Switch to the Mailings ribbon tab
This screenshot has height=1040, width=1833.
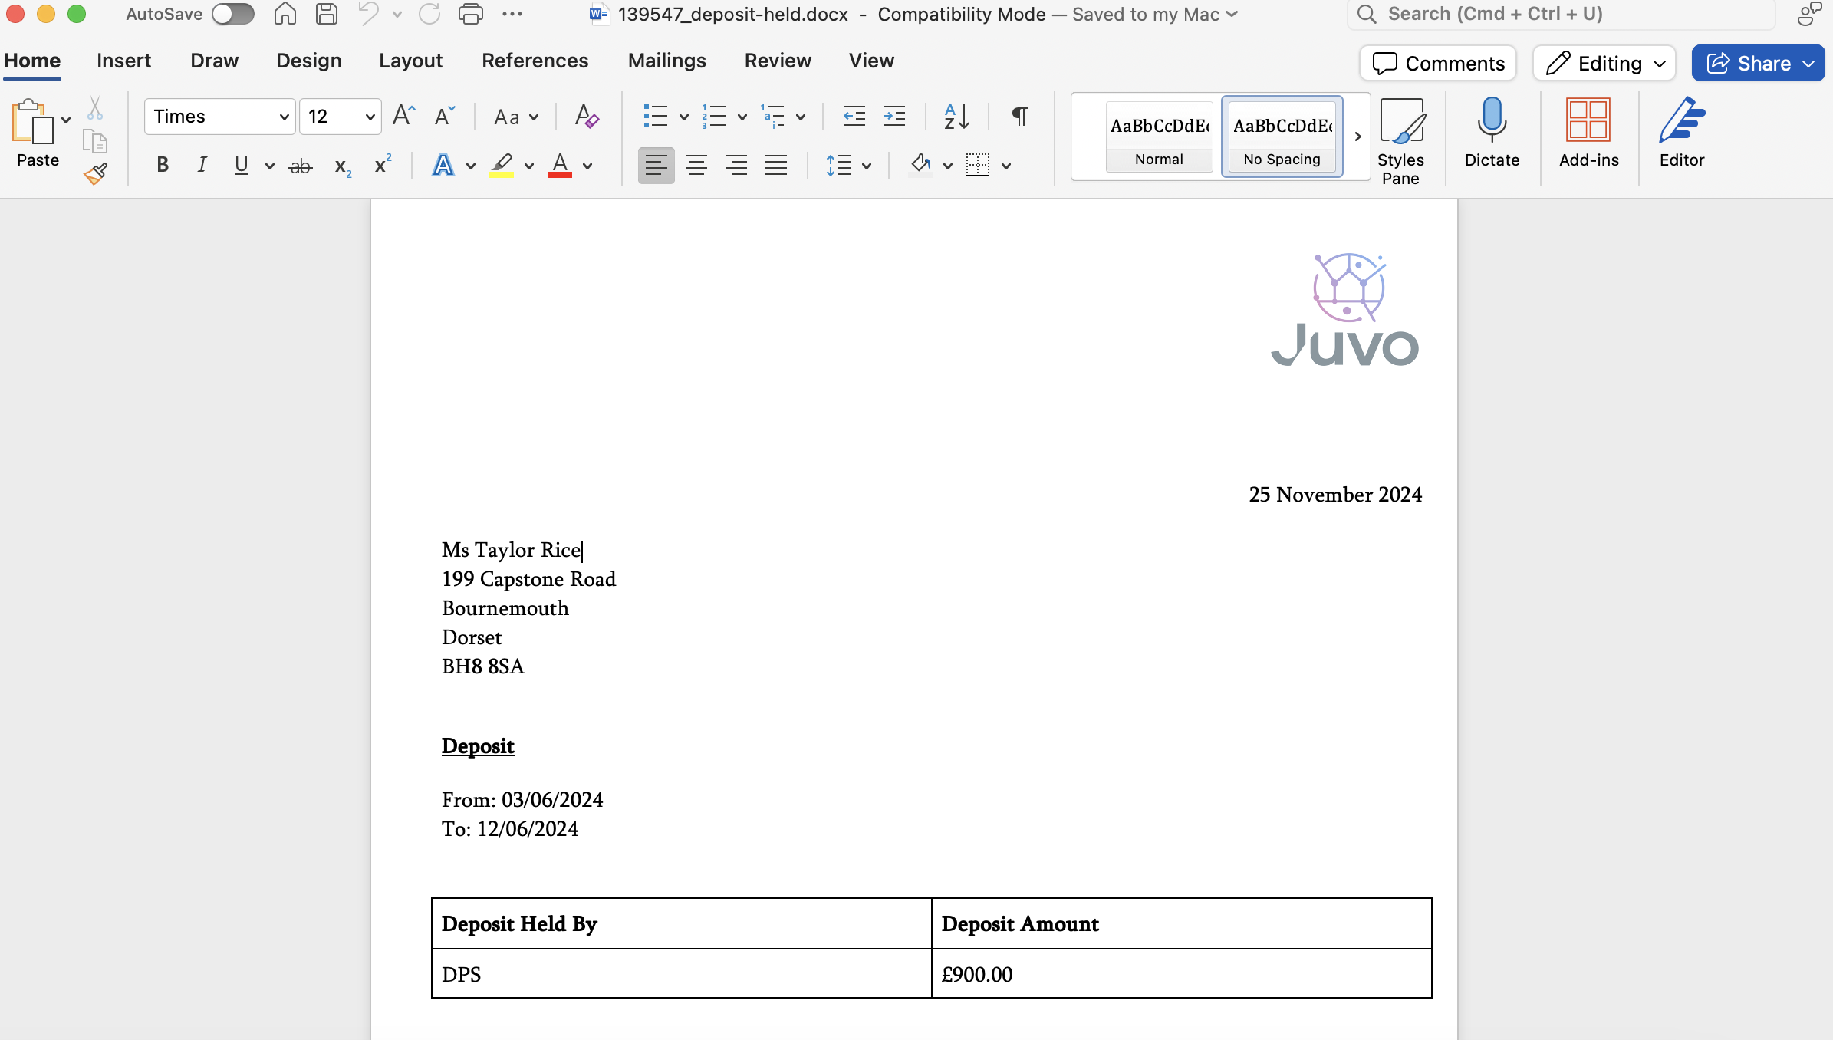pos(666,61)
